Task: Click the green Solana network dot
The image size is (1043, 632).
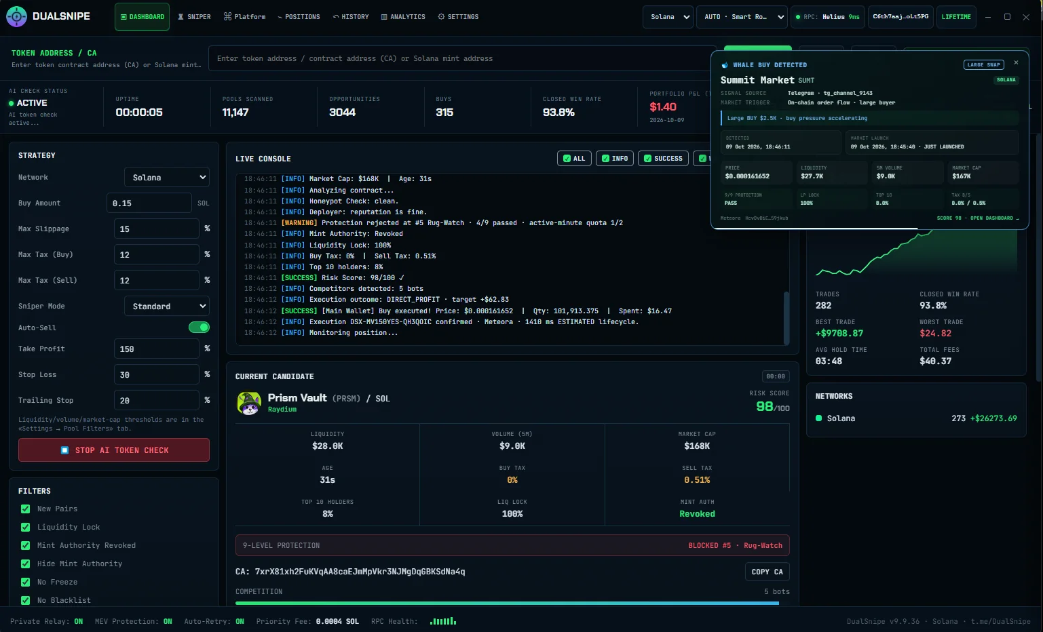Action: 818,418
